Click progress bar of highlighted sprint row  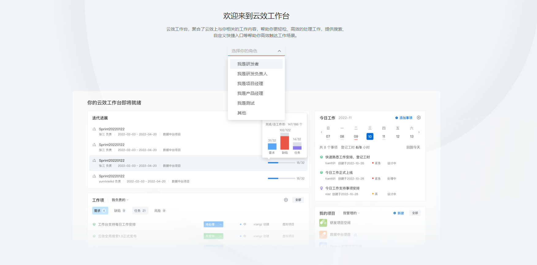tap(282, 163)
